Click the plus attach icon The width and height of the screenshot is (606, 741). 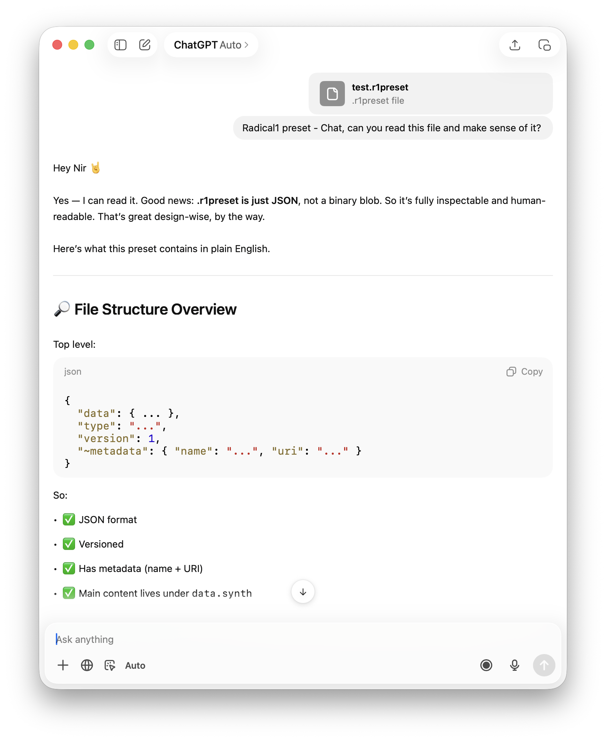63,665
